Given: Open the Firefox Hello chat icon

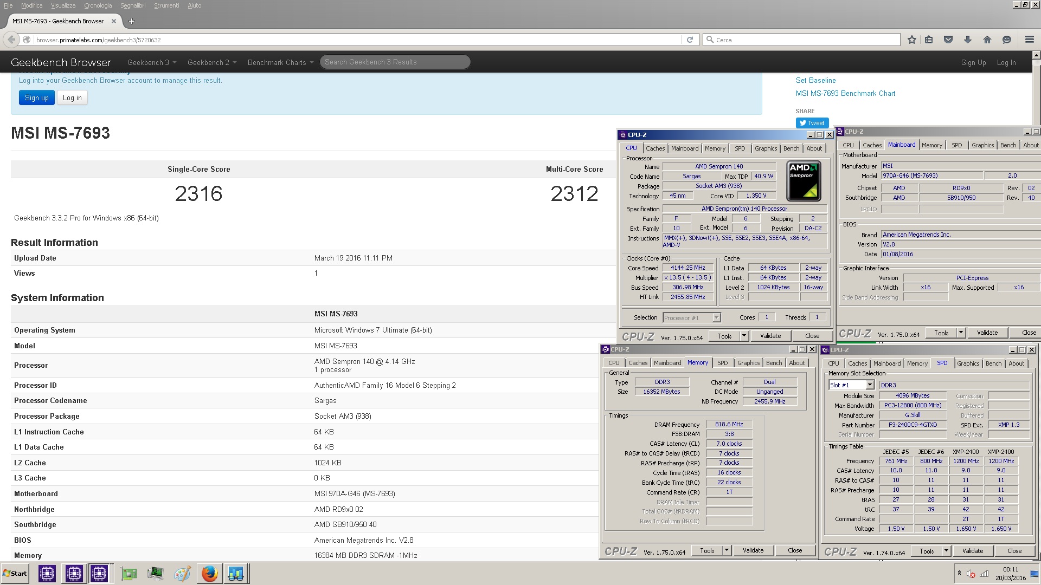Looking at the screenshot, I should (x=1007, y=40).
